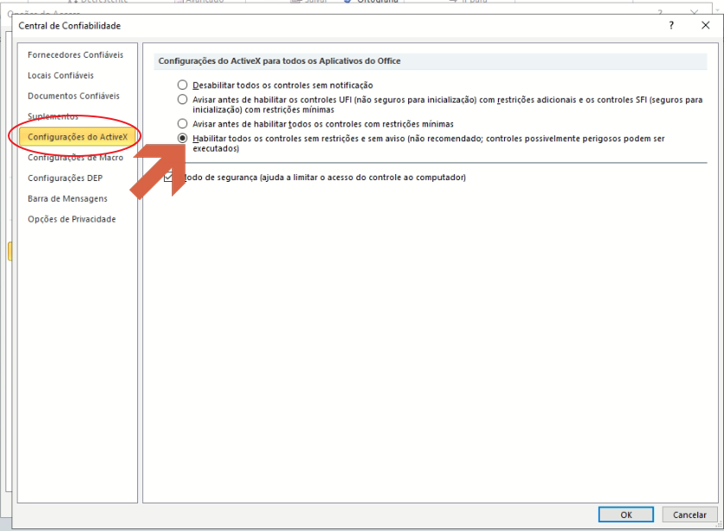Open the Suplementos category

pos(53,116)
